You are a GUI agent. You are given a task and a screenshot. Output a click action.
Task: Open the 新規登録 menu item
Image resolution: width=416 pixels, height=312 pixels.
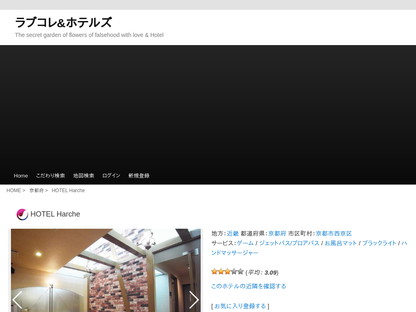tap(139, 175)
